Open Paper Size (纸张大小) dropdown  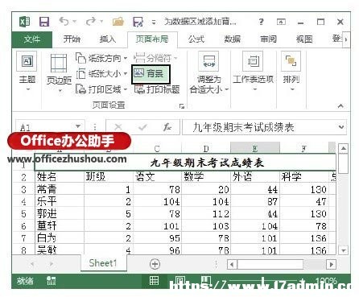[x=101, y=74]
